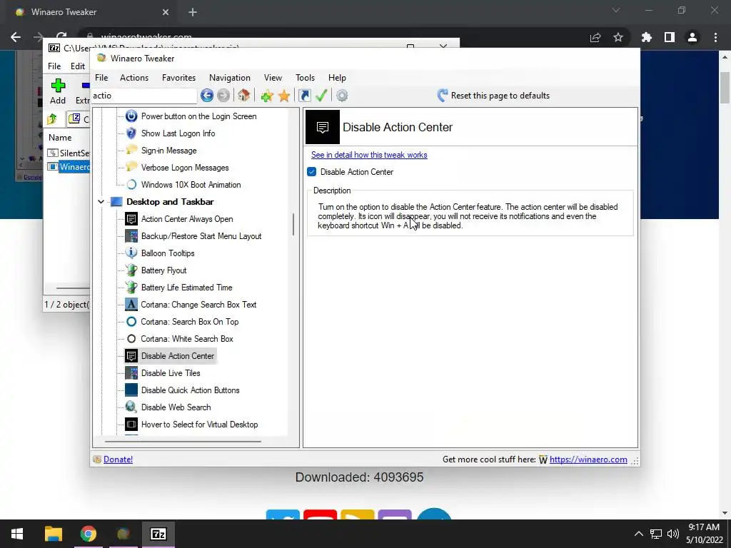Add page to favorites with green plus star
Screen dimensions: 731x548
click(x=267, y=96)
